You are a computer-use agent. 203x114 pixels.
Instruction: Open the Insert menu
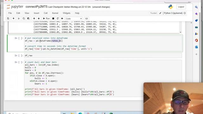point(36,13)
